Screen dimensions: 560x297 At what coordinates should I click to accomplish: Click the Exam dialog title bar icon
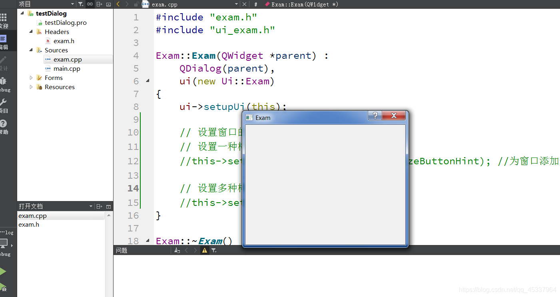(x=249, y=118)
